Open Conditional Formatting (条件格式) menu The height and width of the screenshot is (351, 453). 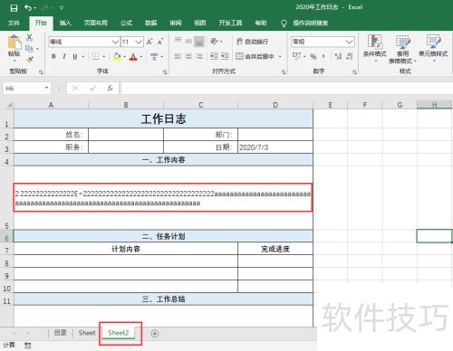pyautogui.click(x=375, y=48)
